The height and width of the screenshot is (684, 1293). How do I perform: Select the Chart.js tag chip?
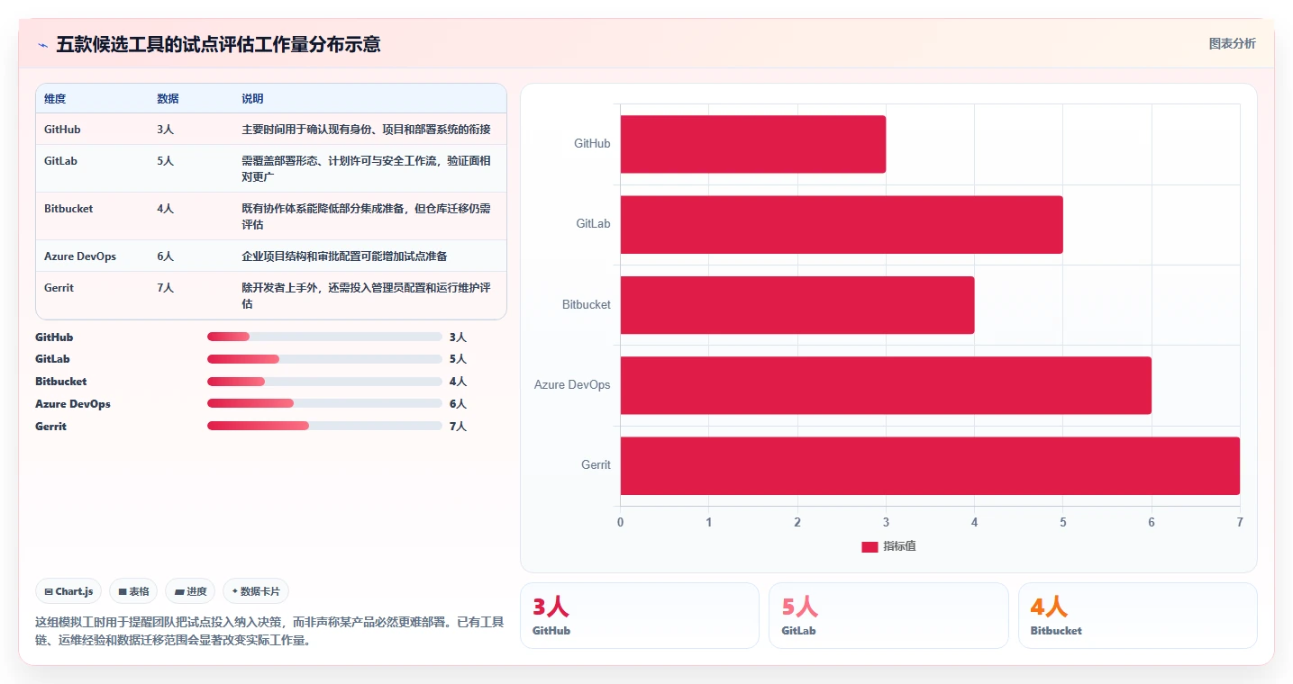tap(69, 591)
